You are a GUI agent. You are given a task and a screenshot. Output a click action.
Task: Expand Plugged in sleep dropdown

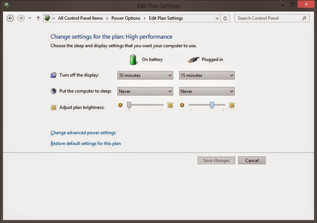[207, 91]
